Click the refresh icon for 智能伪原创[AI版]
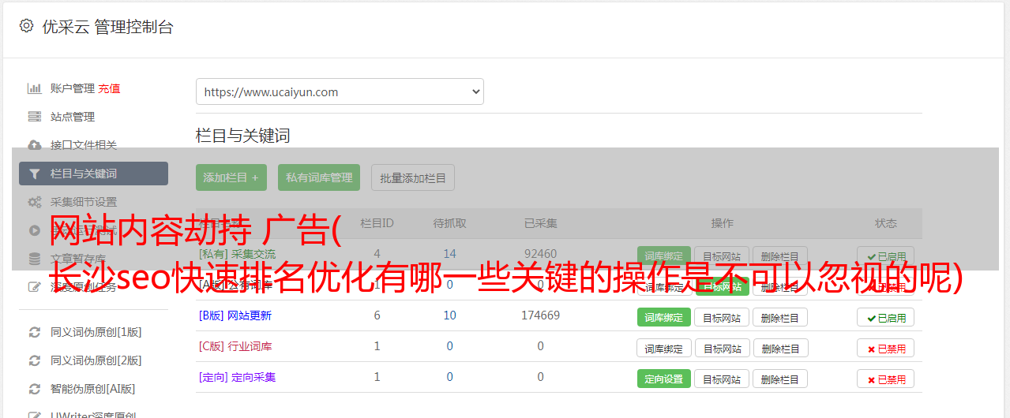1010x418 pixels. click(35, 389)
